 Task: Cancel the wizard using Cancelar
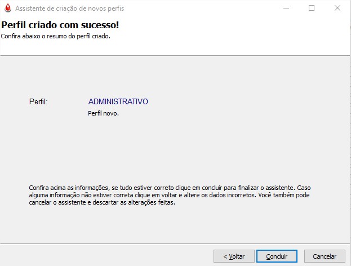(x=325, y=256)
